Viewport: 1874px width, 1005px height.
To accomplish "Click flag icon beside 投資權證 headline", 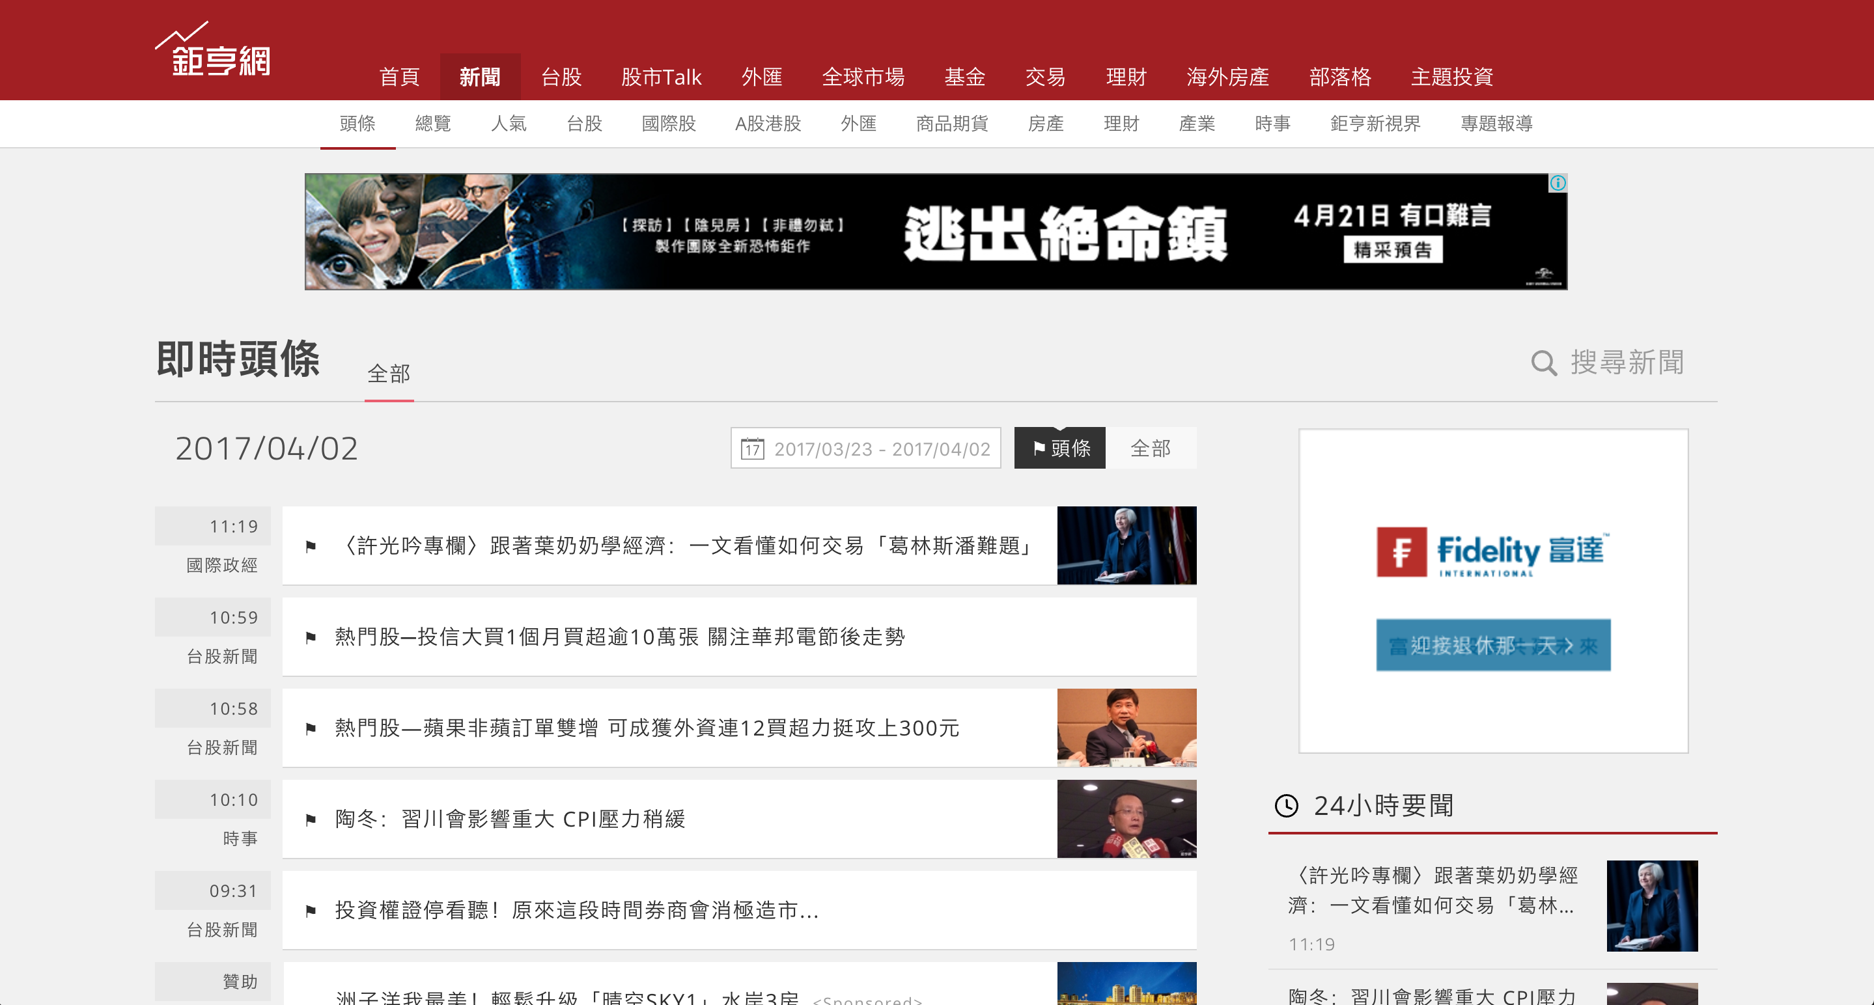I will tap(311, 911).
